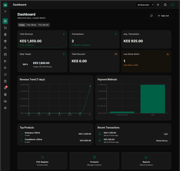The height and width of the screenshot is (171, 180).
Task: Open the dollar receipt icon above the truck icon
Action: click(5, 95)
